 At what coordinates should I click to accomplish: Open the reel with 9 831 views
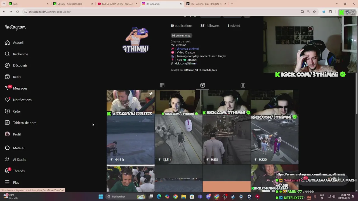[x=227, y=127]
